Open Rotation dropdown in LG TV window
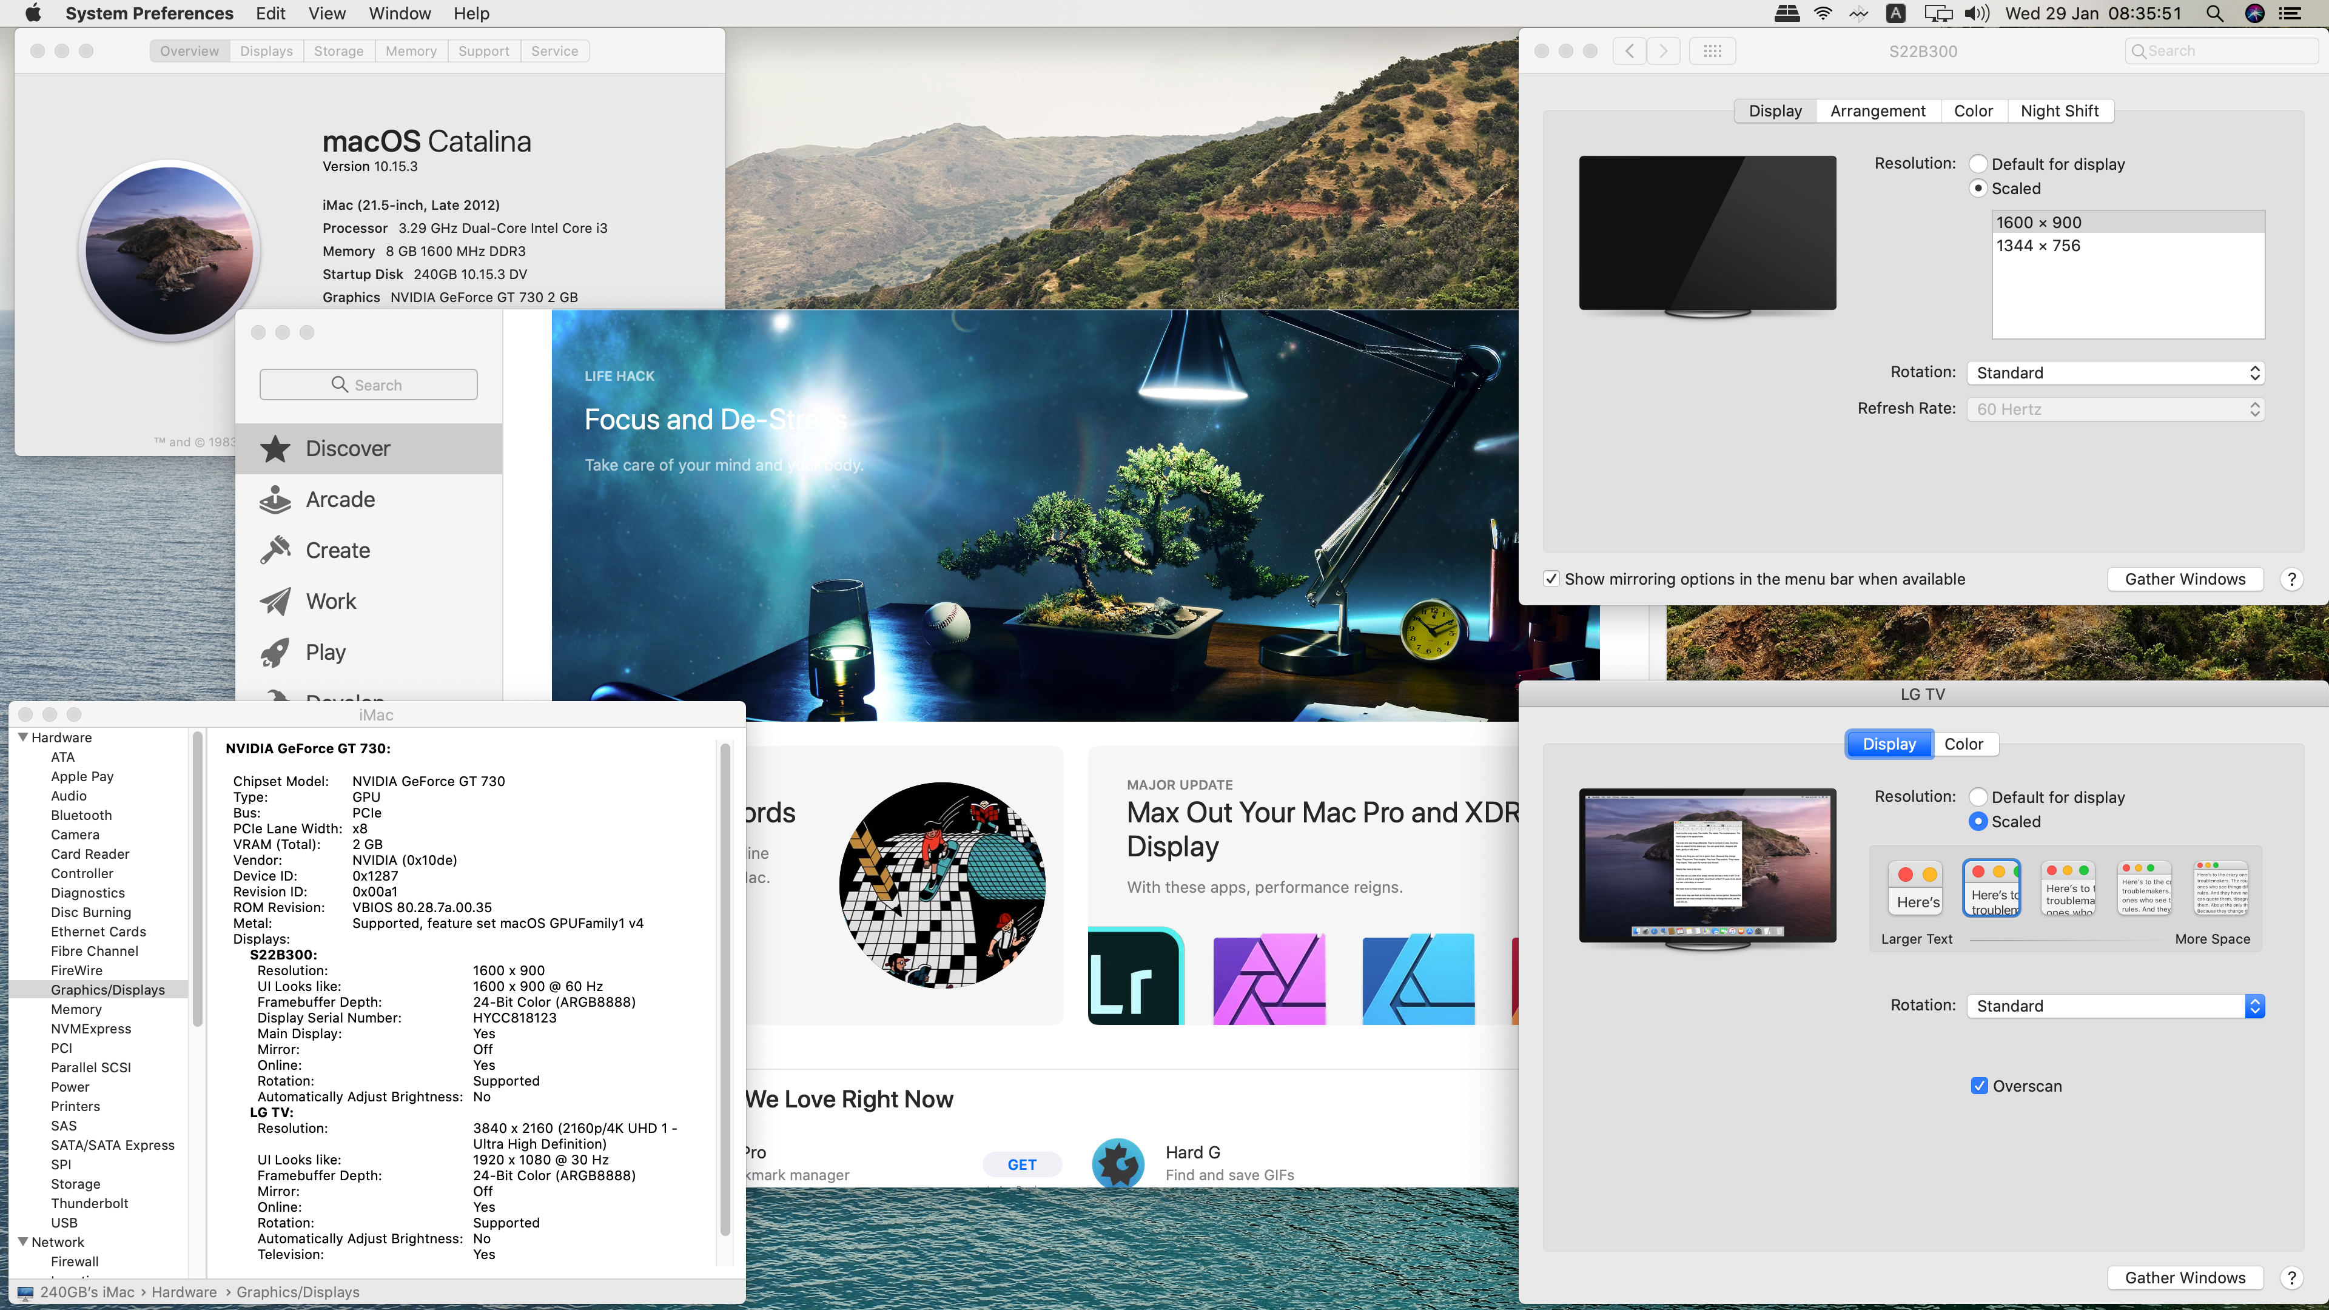Image resolution: width=2329 pixels, height=1310 pixels. (2116, 1006)
